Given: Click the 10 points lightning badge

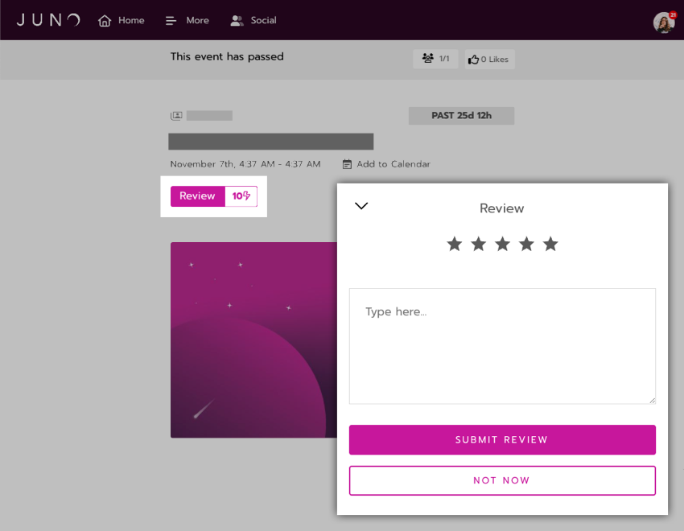Looking at the screenshot, I should point(241,196).
